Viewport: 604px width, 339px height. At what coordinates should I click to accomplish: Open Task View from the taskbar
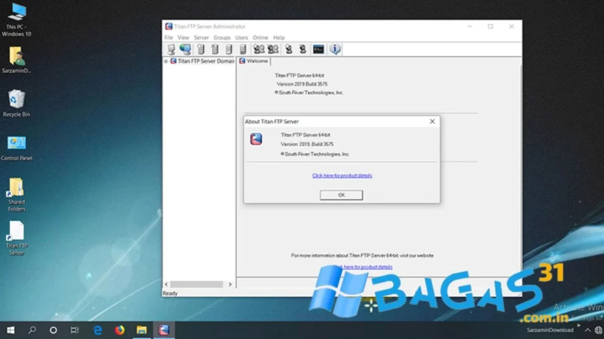pyautogui.click(x=75, y=330)
